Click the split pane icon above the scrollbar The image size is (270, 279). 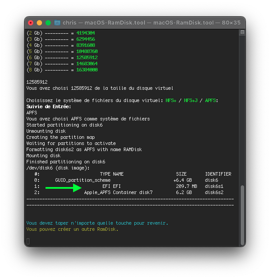click(242, 32)
